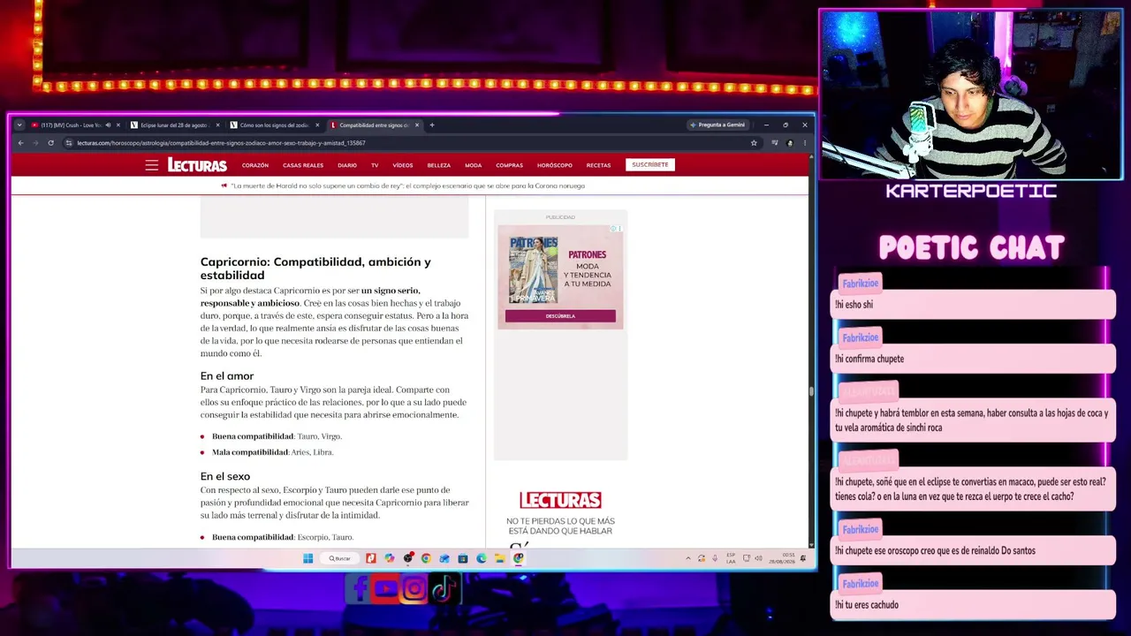The image size is (1131, 636).
Task: Reload the current page
Action: pos(50,143)
